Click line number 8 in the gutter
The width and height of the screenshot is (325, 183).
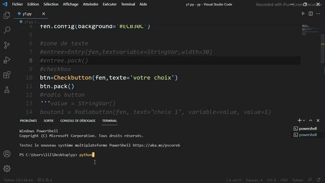coord(30,60)
